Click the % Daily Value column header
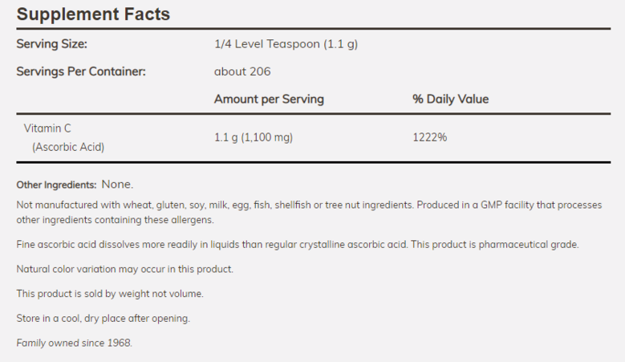625x362 pixels. point(450,99)
